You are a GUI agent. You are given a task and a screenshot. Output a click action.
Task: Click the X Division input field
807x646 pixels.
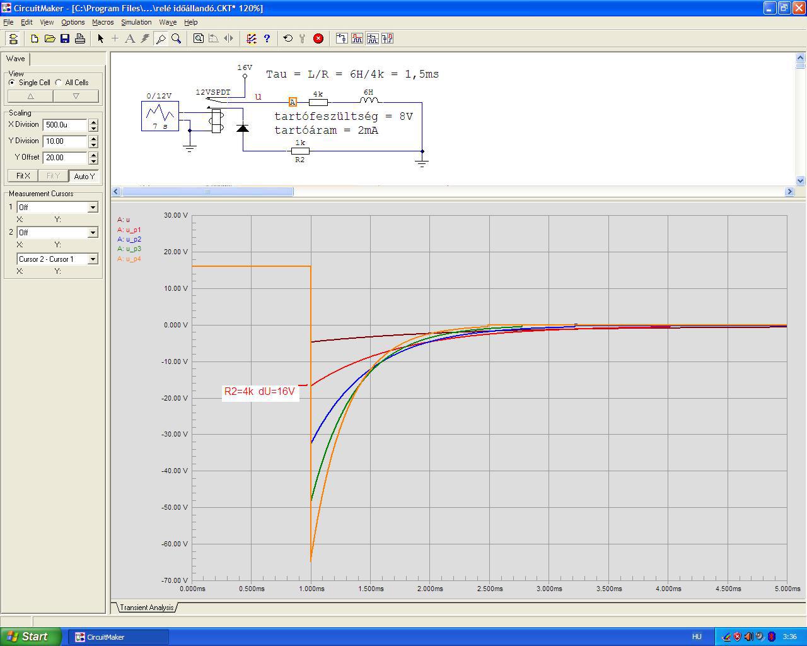click(66, 125)
